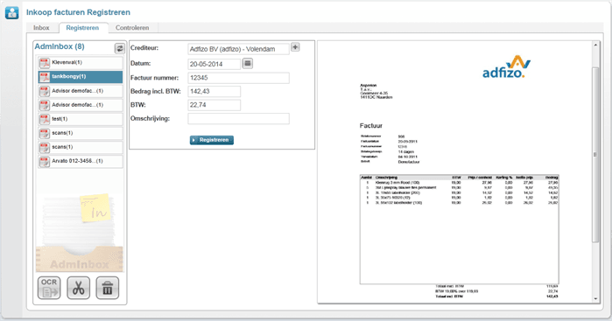Select test(1) document

point(81,119)
